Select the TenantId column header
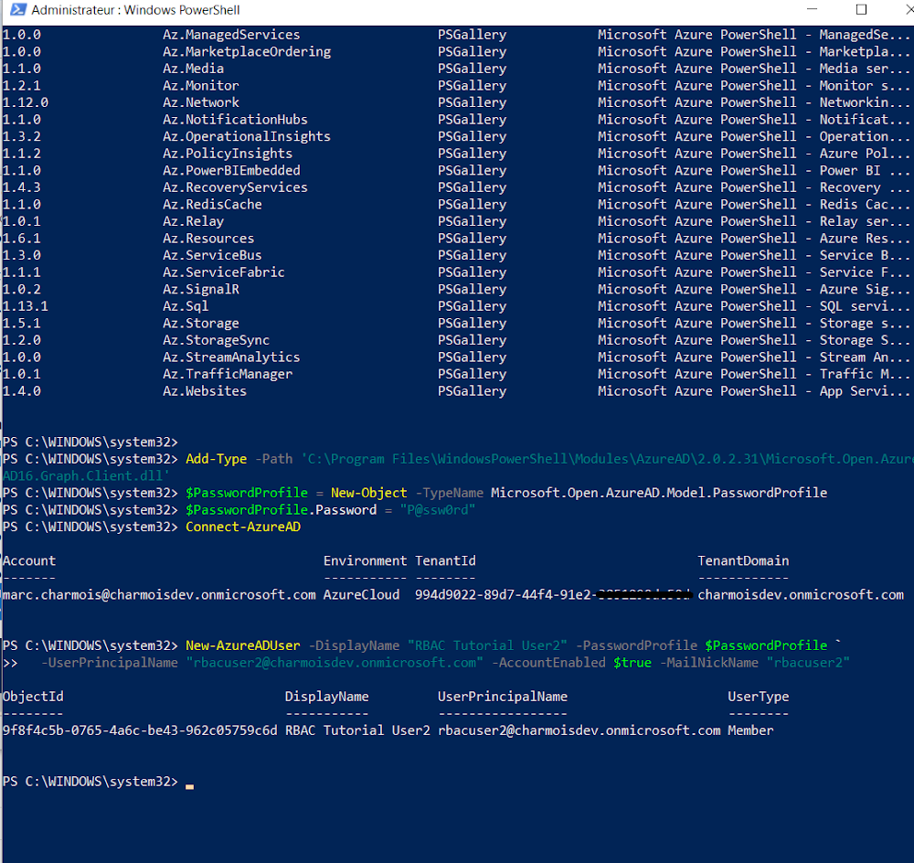 pyautogui.click(x=444, y=560)
